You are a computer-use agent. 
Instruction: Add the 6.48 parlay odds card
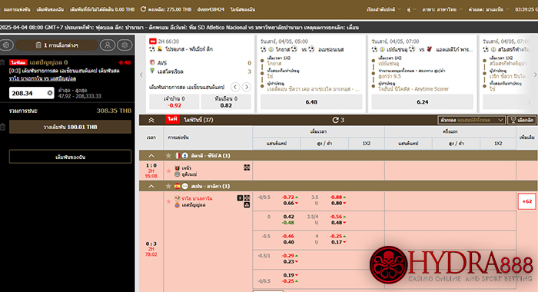point(311,102)
